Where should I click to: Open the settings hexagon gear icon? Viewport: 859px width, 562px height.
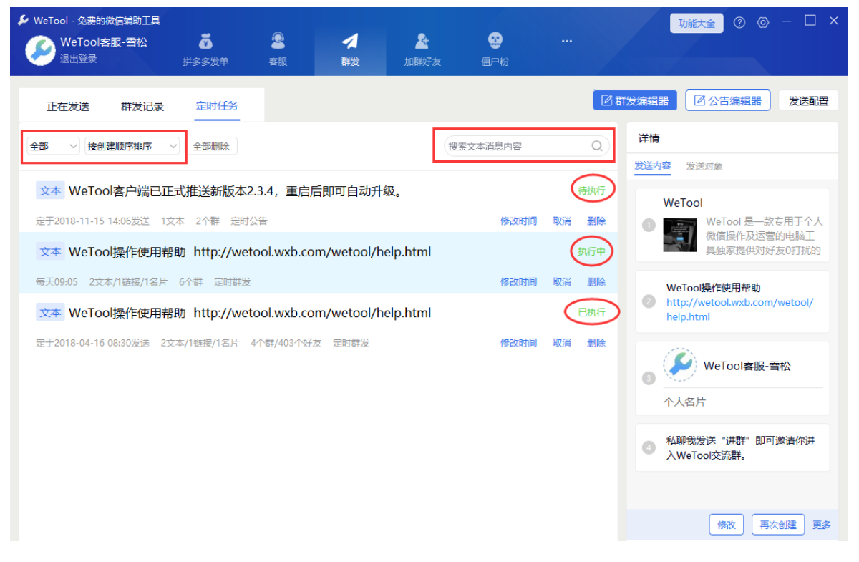coord(763,23)
